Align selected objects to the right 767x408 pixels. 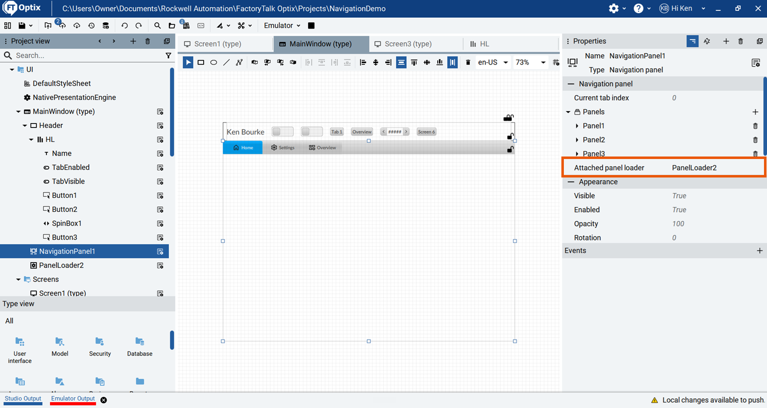[388, 62]
